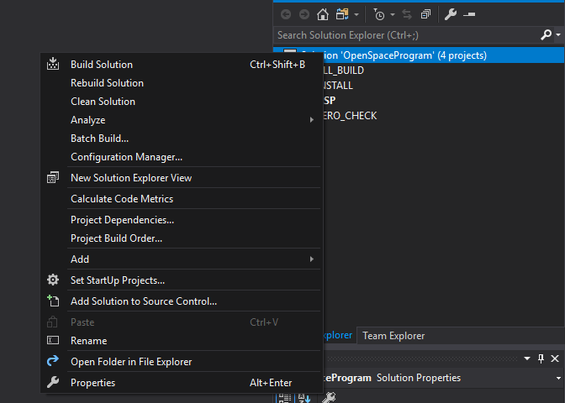Image resolution: width=565 pixels, height=403 pixels.
Task: Choose Rebuild Solution from the context menu
Action: pos(182,83)
